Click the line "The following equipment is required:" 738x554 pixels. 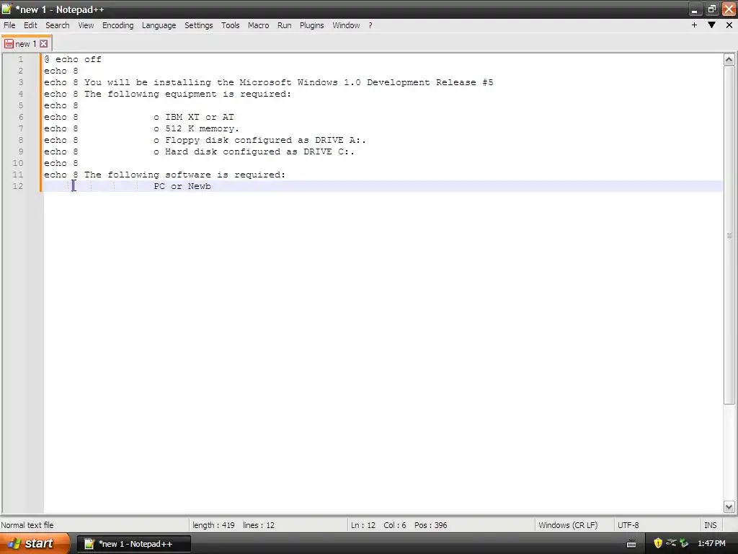[188, 94]
